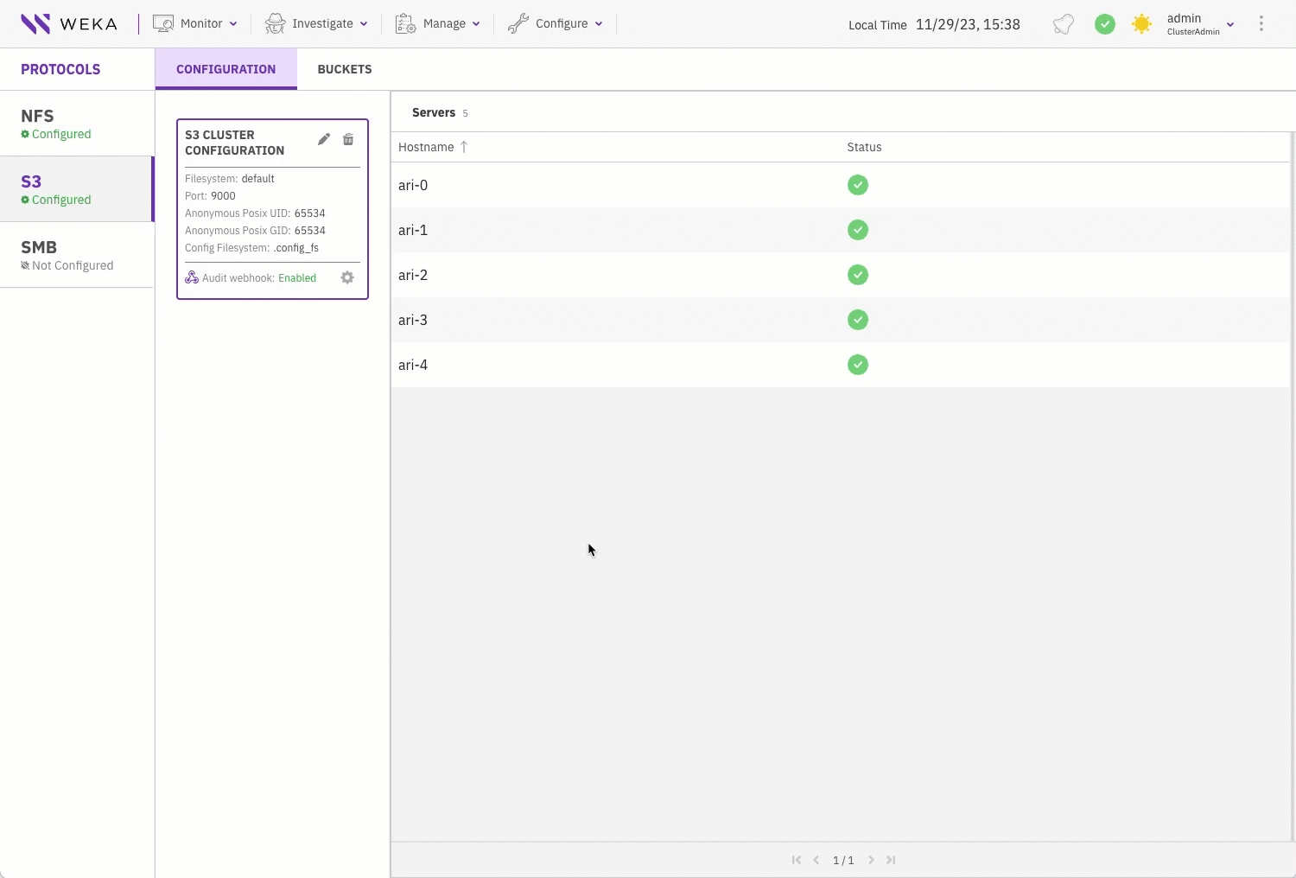This screenshot has width=1296, height=878.
Task: Delete S3 cluster configuration via trash icon
Action: (348, 139)
